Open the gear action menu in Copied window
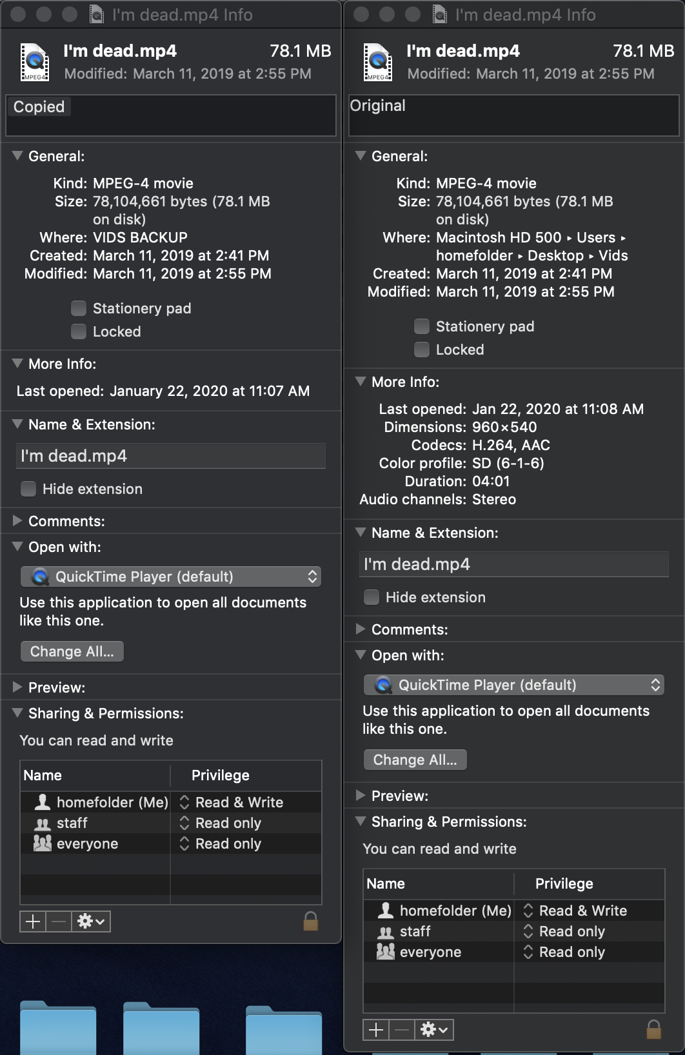Viewport: 685px width, 1055px height. (91, 922)
